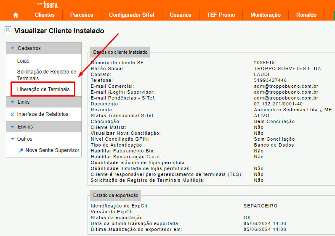The width and height of the screenshot is (335, 236).
Task: Click the Status Transacional SiTef label
Action: pyautogui.click(x=122, y=115)
